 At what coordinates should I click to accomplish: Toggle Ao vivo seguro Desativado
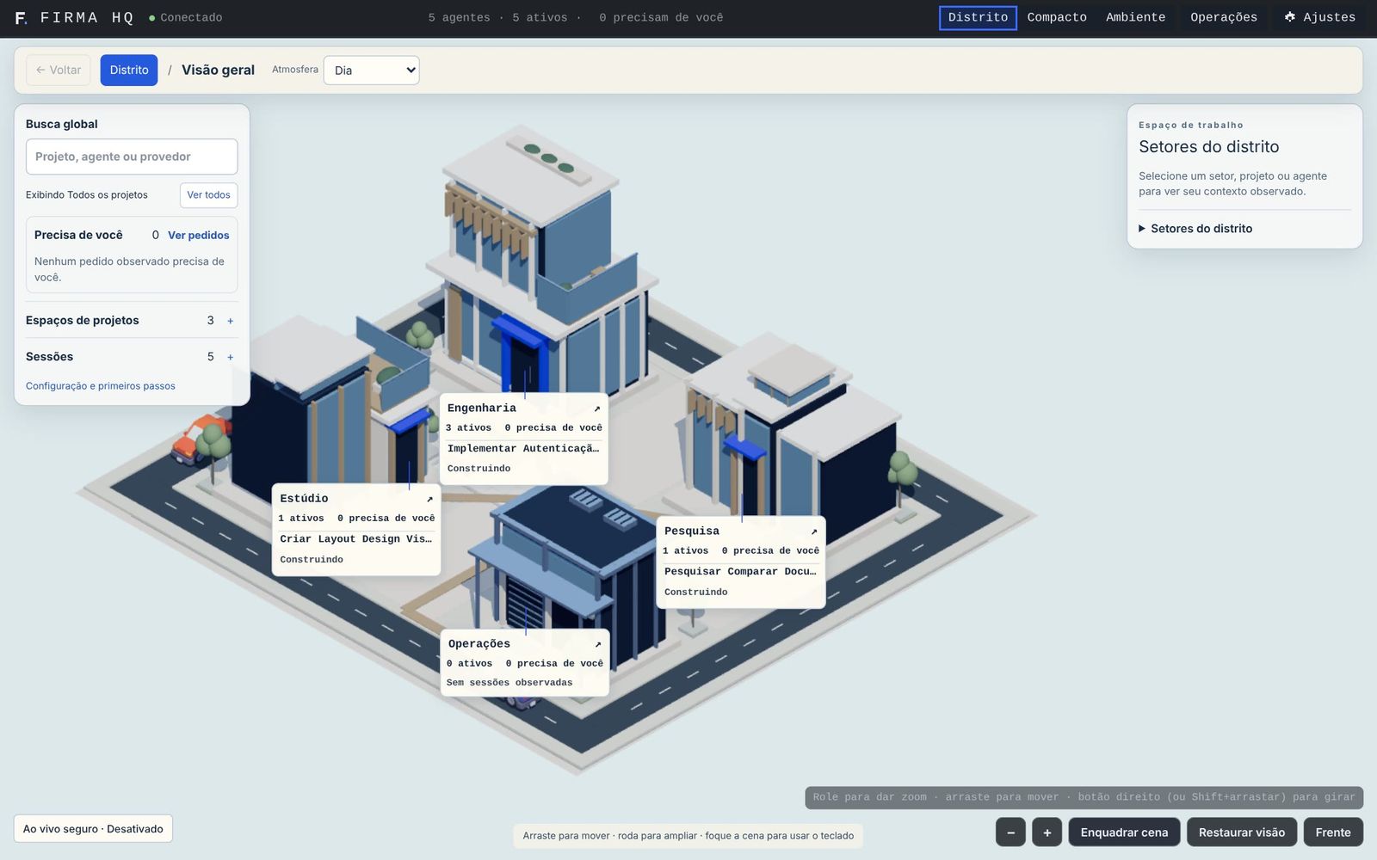93,829
